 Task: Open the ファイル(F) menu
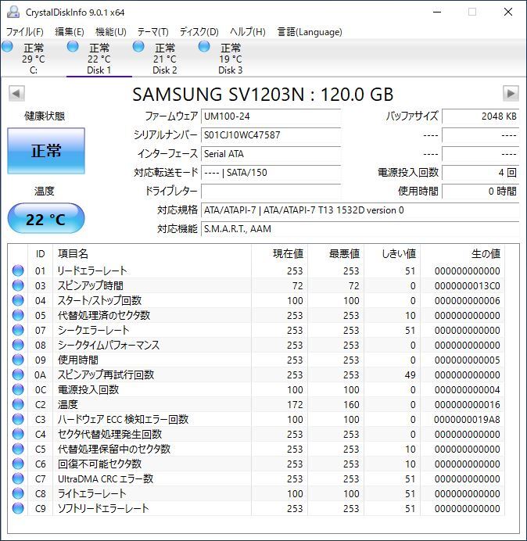point(25,32)
